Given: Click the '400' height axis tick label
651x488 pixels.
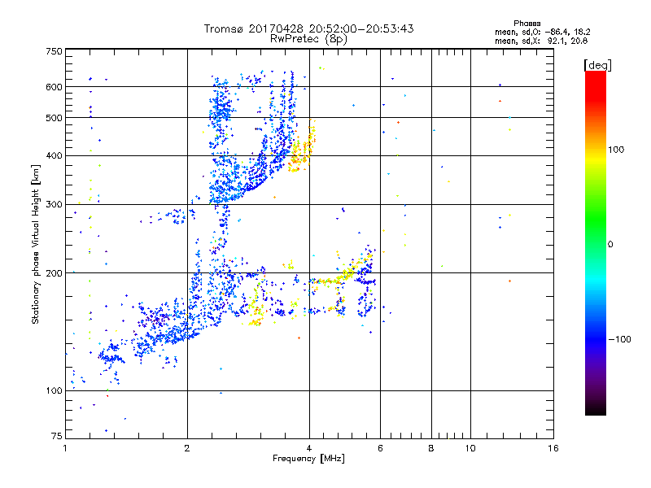Looking at the screenshot, I should click(54, 155).
